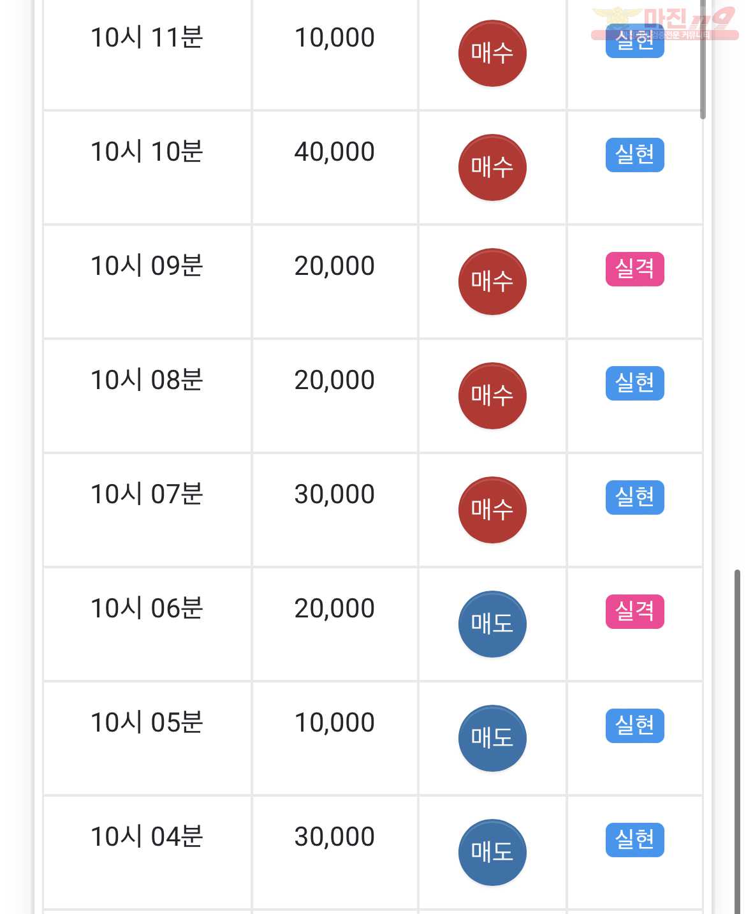Click the 실현 badge in the 10시 05분 row
Viewport: 746px width, 914px height.
click(635, 726)
